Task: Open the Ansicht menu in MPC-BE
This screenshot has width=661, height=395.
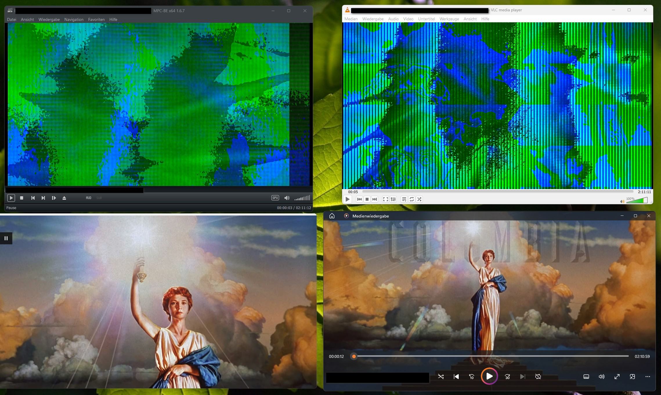Action: 27,19
